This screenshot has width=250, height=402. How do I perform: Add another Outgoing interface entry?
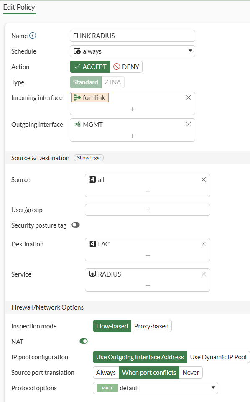[x=133, y=136]
